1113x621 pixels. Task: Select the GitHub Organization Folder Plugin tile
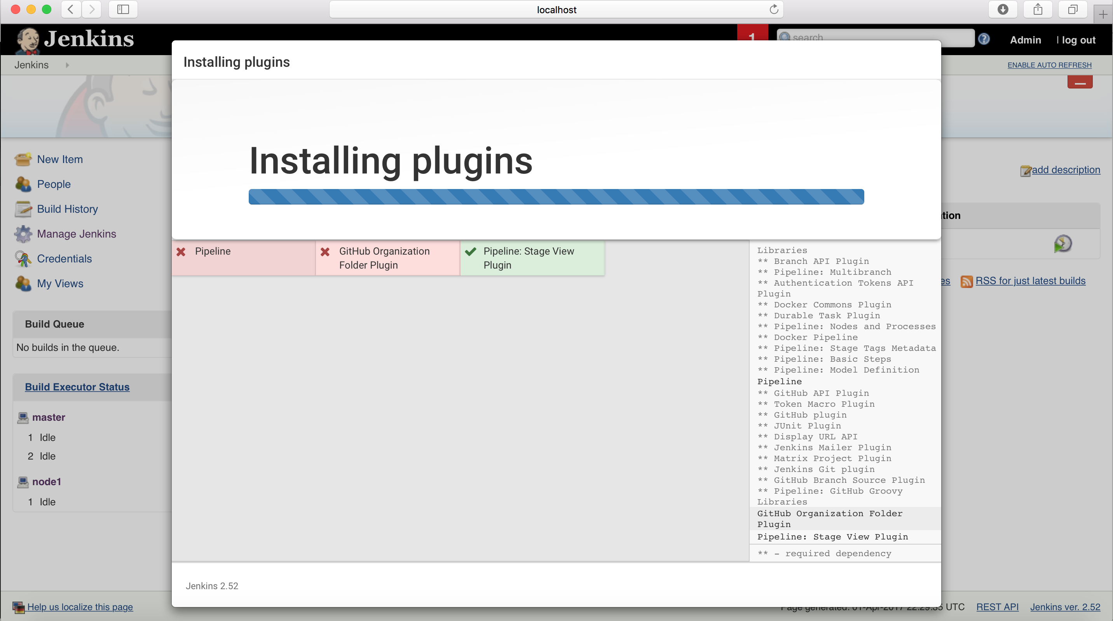(x=388, y=258)
